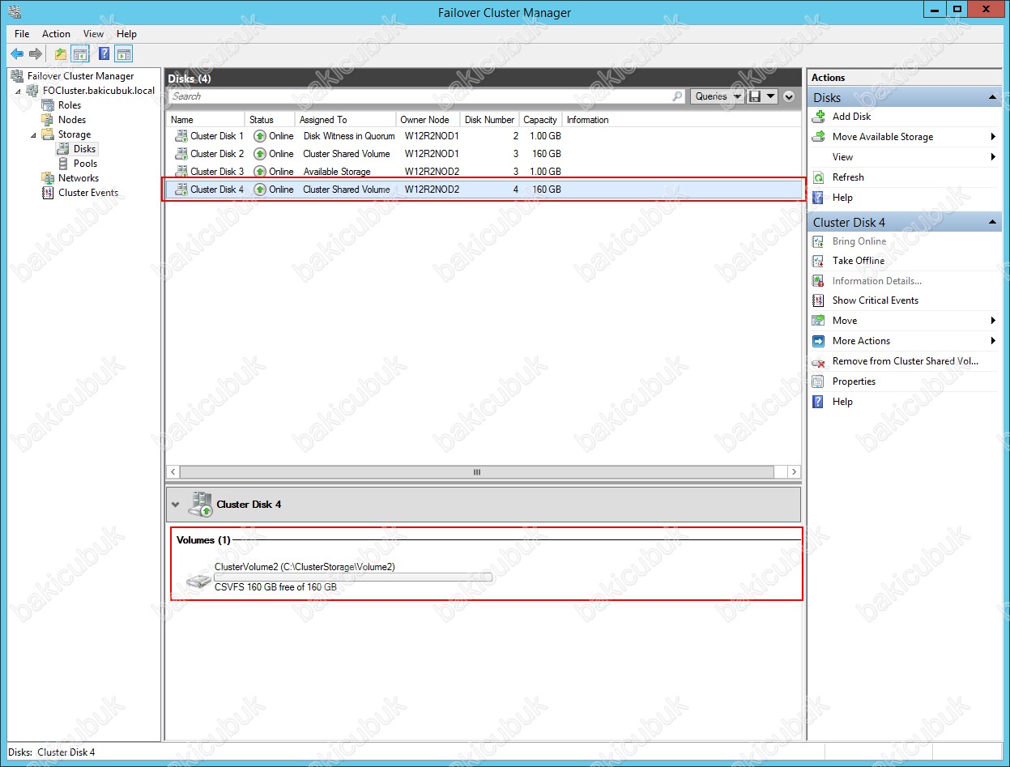Click Bring Online in Actions pane
This screenshot has width=1010, height=767.
pyautogui.click(x=859, y=241)
